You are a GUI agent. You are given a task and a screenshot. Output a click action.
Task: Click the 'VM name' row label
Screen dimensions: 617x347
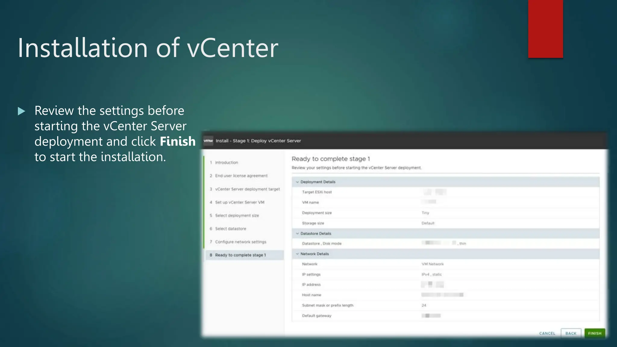310,202
